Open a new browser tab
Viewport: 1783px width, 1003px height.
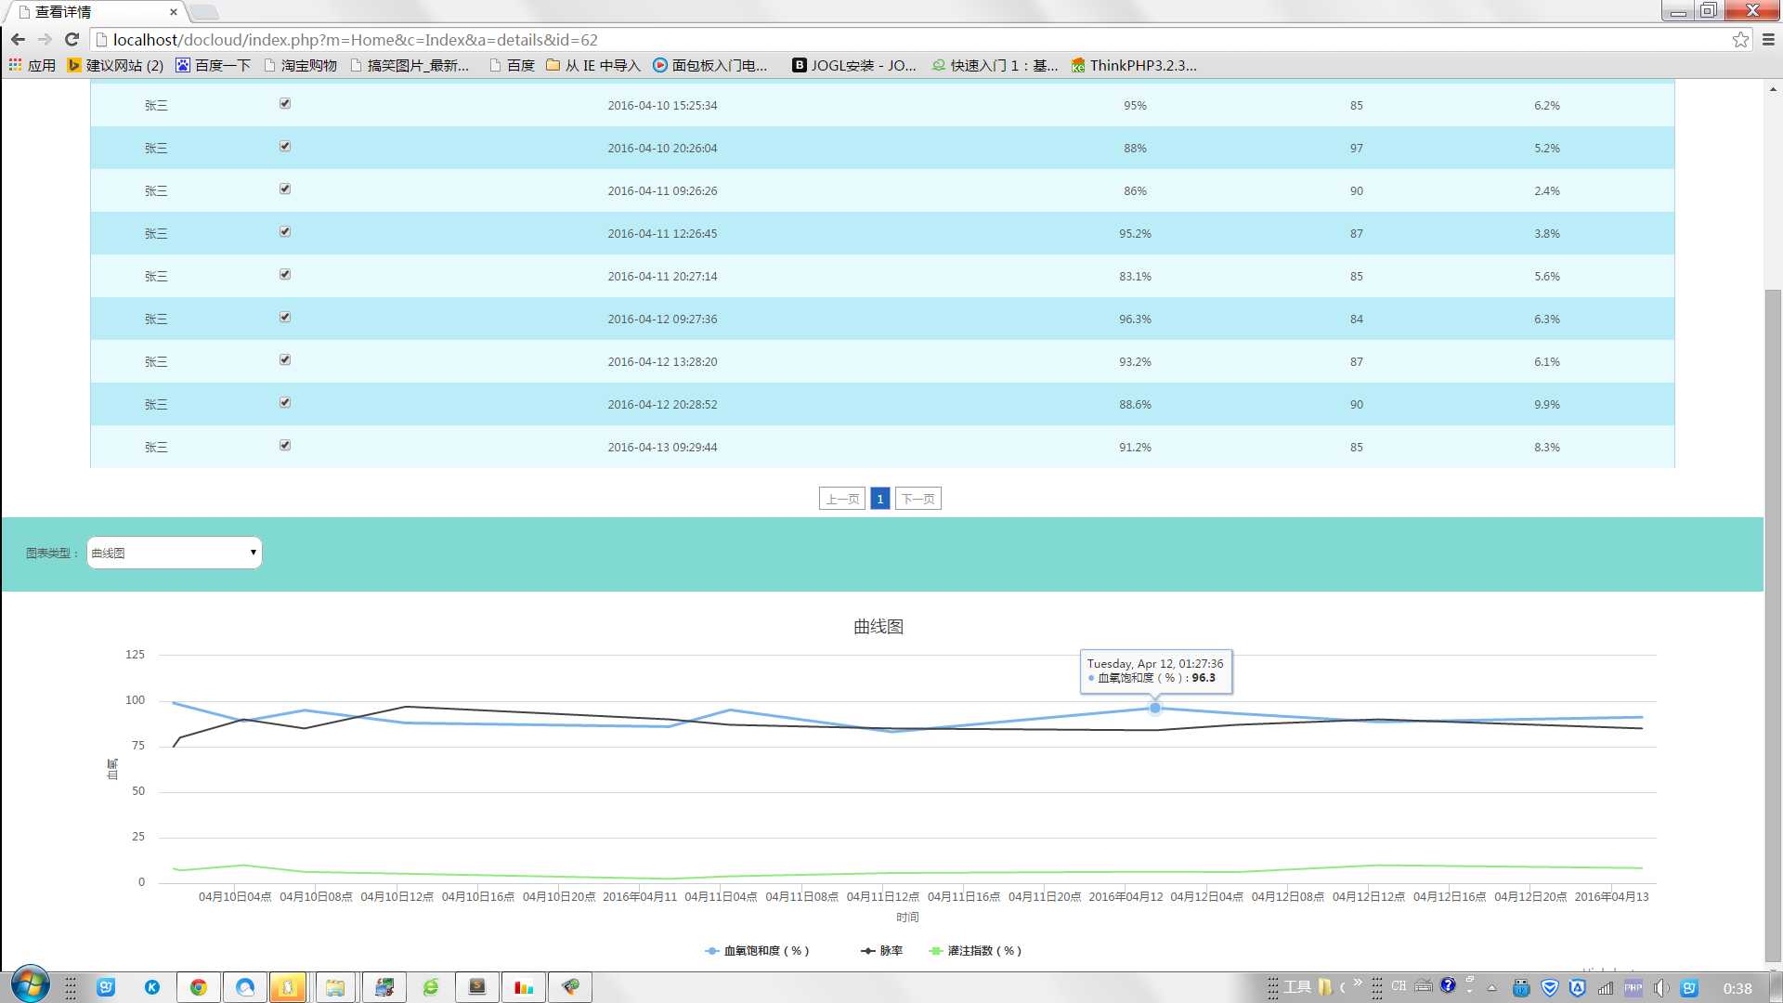click(x=204, y=12)
